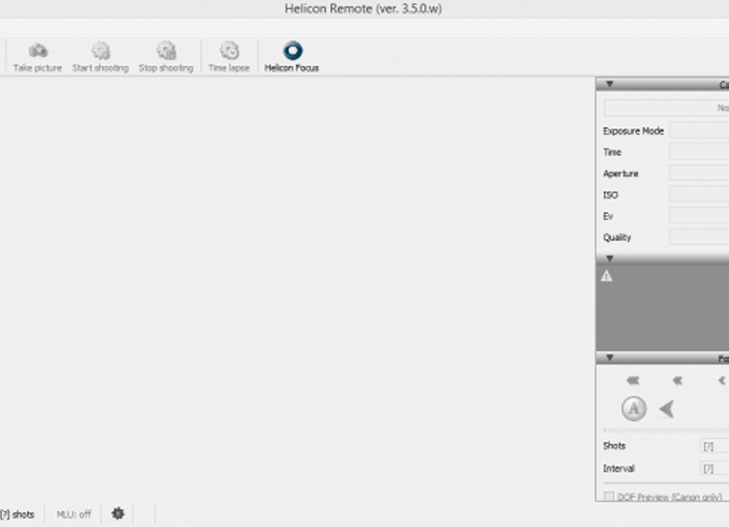Open the Time lapse tool

229,57
